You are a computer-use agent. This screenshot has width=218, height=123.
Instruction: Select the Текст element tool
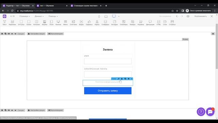pos(4,23)
